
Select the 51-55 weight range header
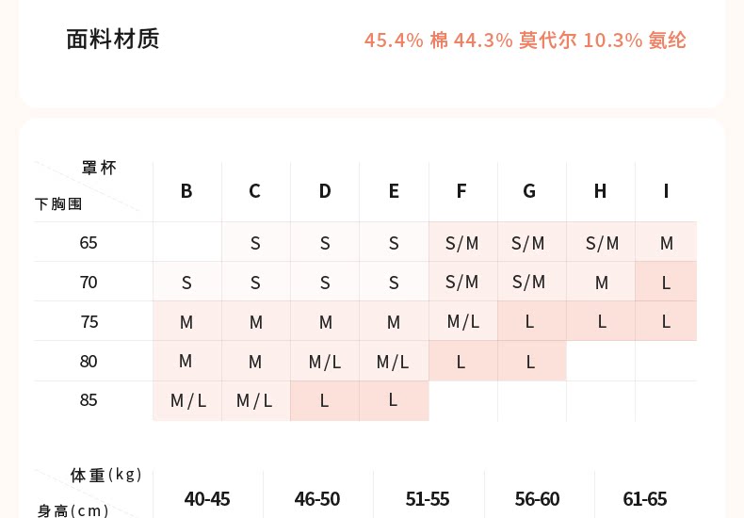428,499
